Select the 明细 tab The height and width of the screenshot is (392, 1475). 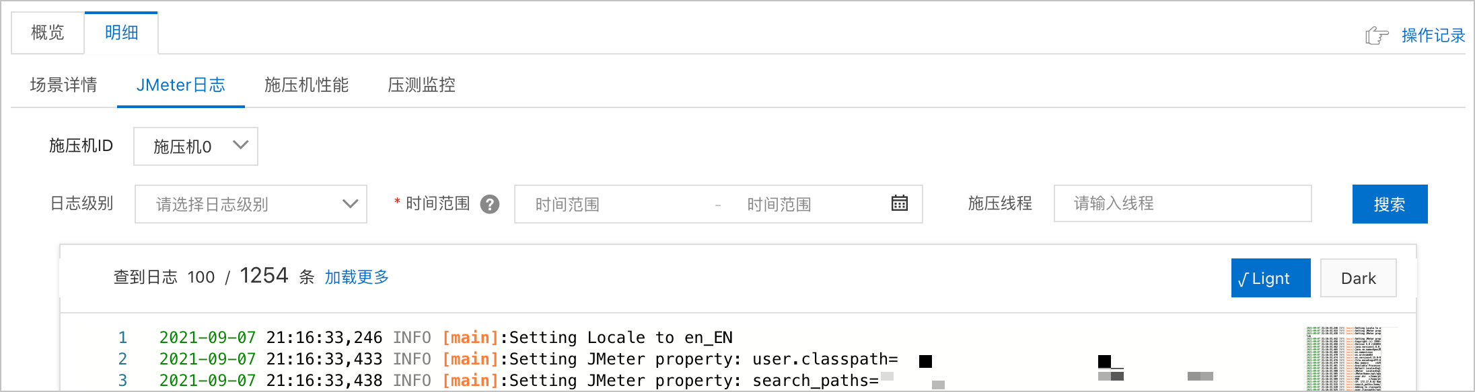pos(121,32)
